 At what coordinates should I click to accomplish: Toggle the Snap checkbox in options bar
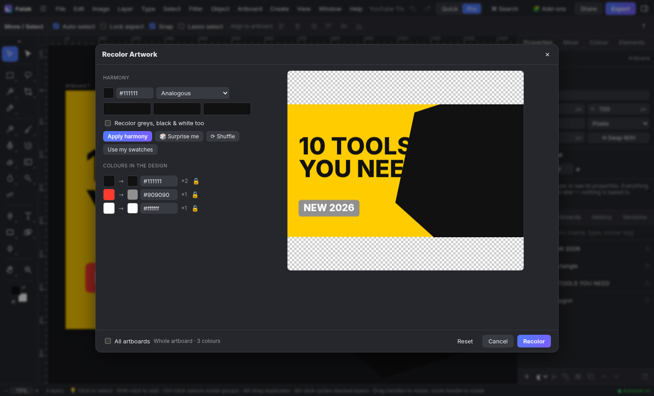(x=153, y=26)
